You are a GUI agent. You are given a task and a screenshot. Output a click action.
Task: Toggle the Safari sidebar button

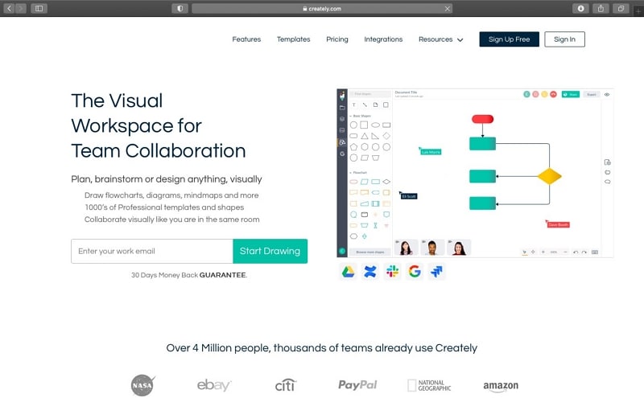coord(39,8)
